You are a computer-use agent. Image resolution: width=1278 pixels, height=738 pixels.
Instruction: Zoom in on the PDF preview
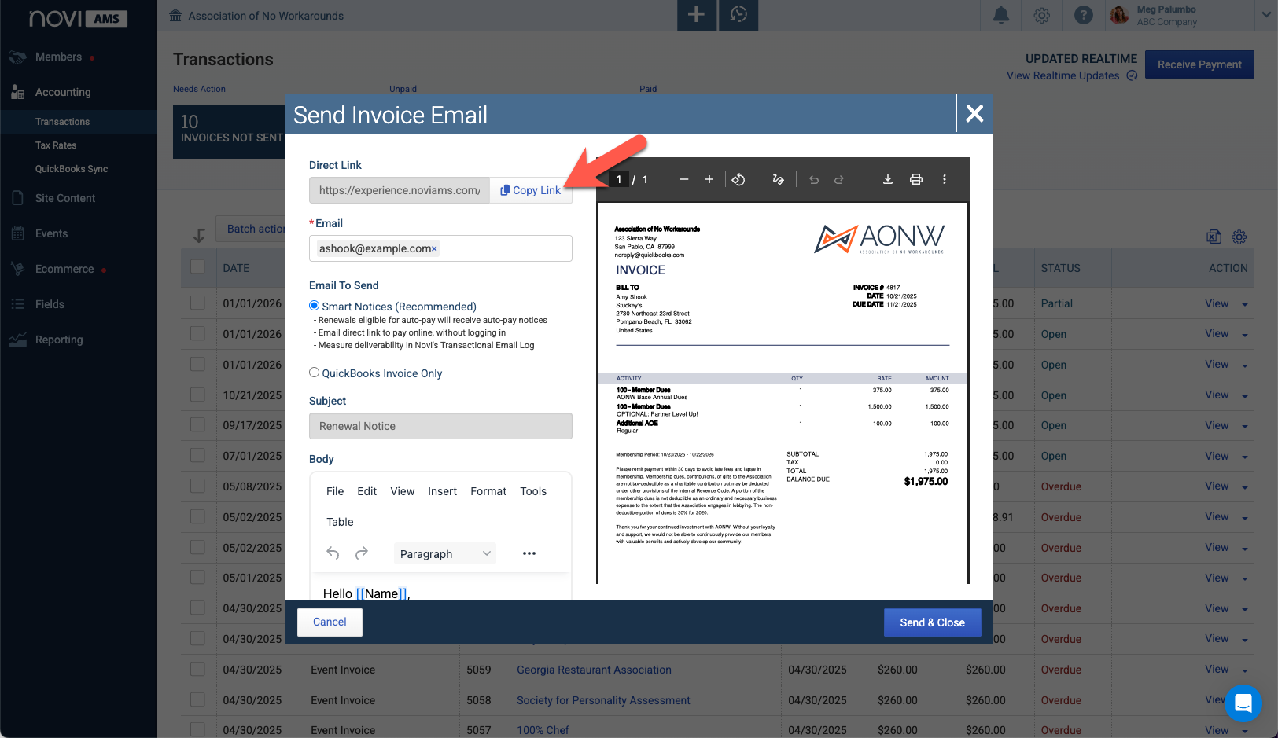pyautogui.click(x=709, y=179)
